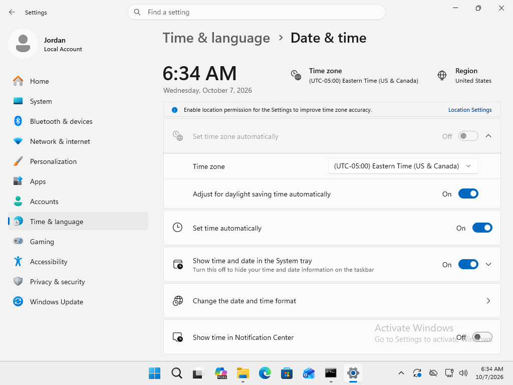The width and height of the screenshot is (513, 385).
Task: Open Outlook from taskbar
Action: pyautogui.click(x=309, y=373)
